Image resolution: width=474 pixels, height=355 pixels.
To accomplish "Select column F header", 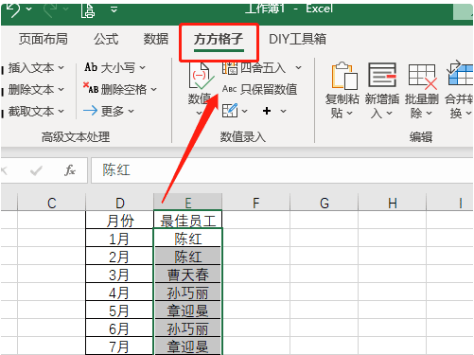I will tap(256, 203).
